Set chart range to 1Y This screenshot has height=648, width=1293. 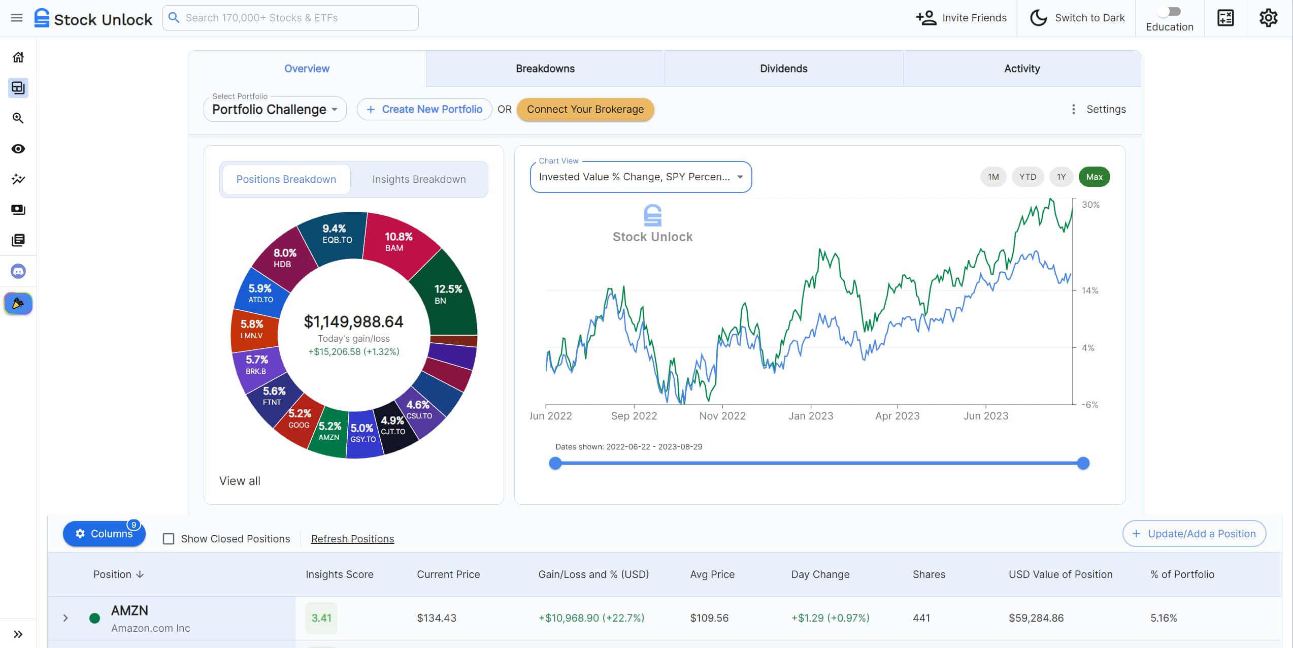[1061, 177]
